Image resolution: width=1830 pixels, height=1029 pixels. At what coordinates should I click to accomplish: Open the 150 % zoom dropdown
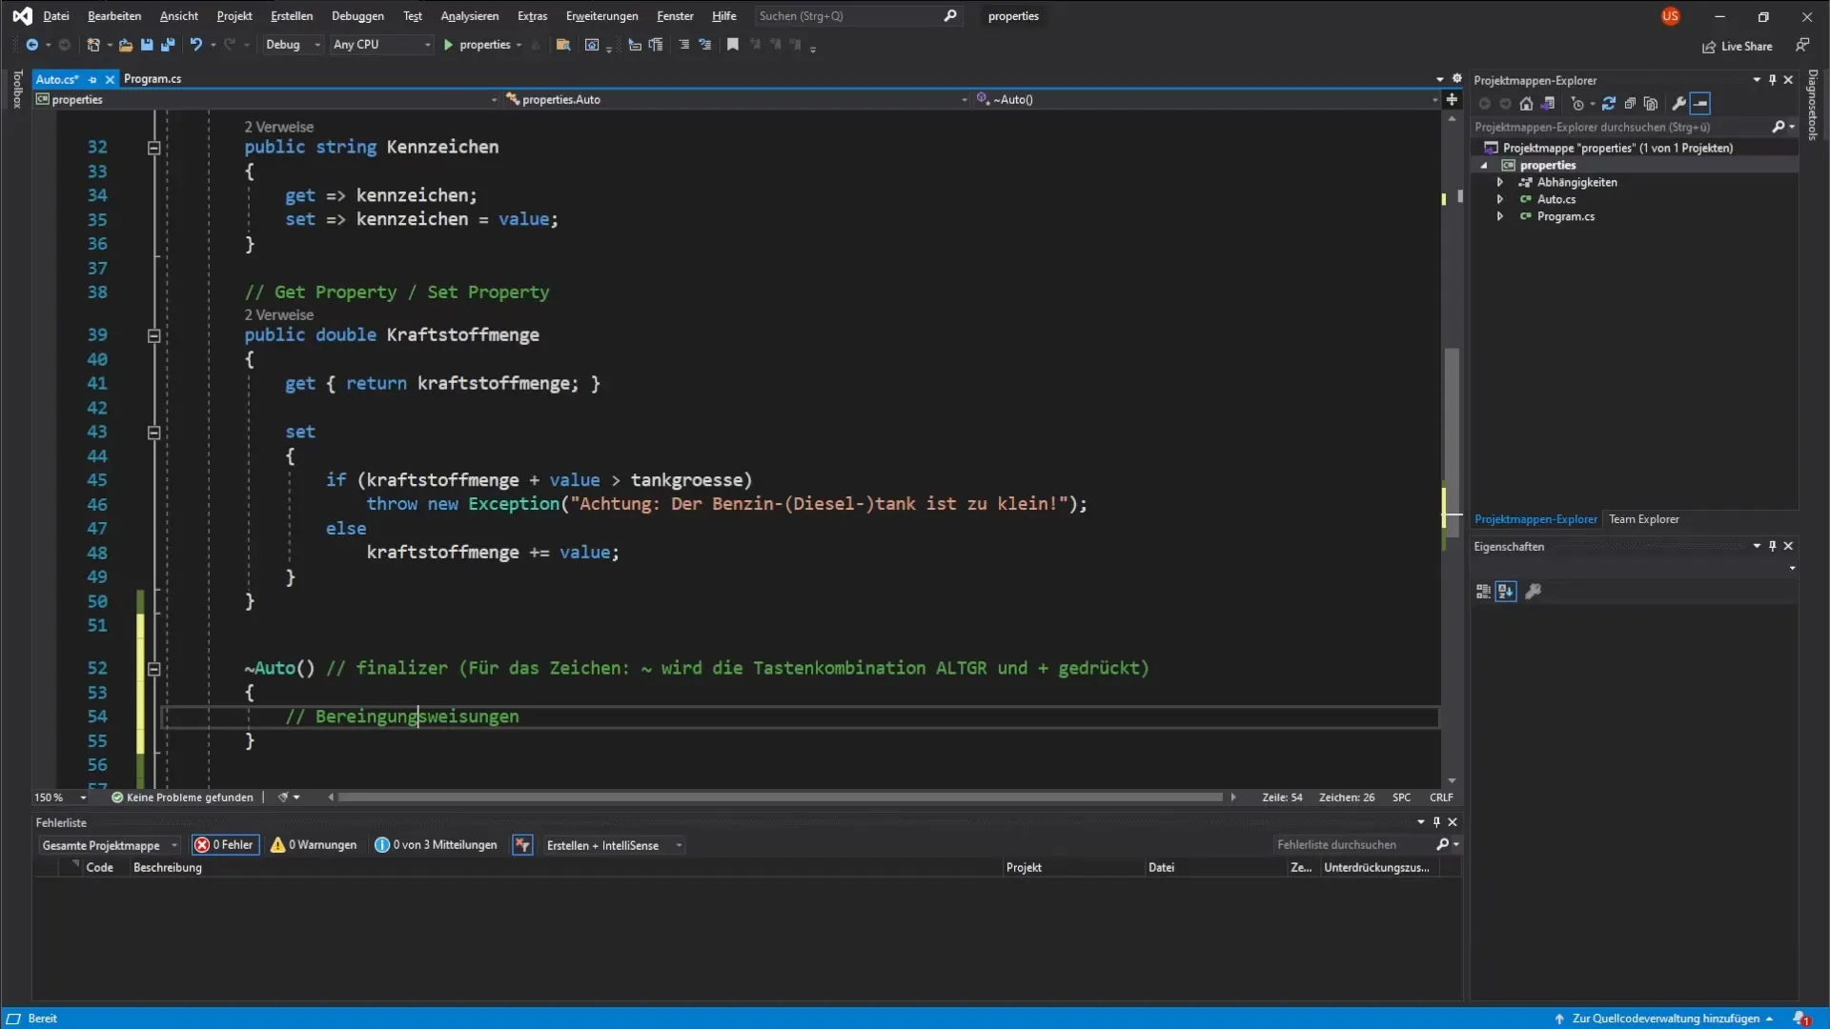coord(60,797)
